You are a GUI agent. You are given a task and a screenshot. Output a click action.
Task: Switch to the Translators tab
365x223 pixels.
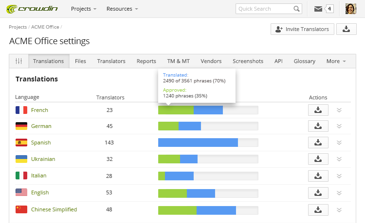coord(111,61)
